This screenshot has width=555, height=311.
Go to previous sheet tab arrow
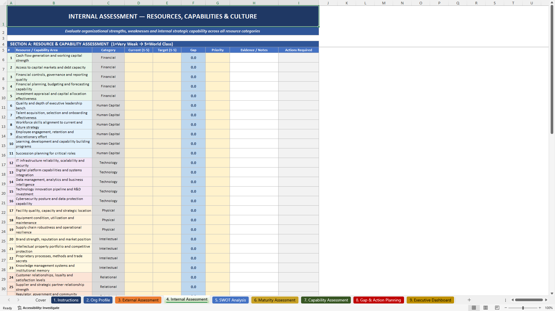tap(9, 300)
